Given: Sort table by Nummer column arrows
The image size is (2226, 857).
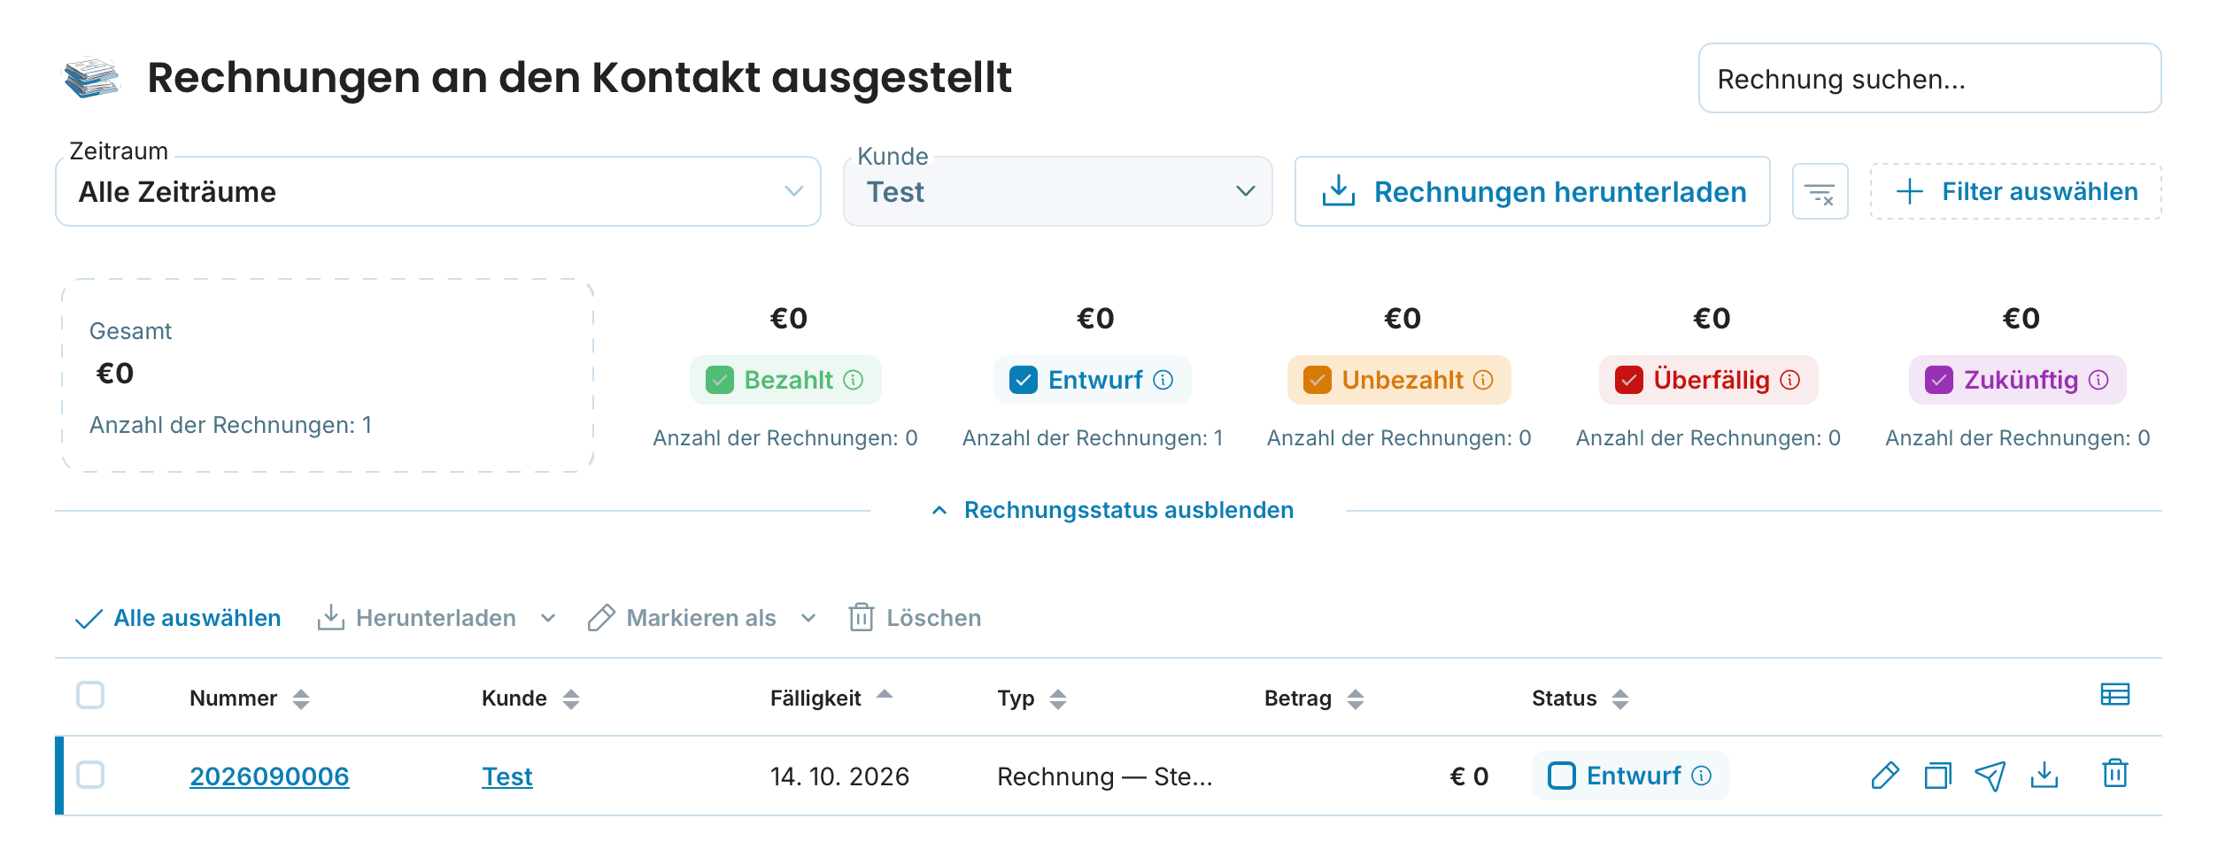Looking at the screenshot, I should pos(301,699).
